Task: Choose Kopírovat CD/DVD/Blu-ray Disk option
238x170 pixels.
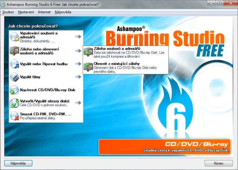Action: tap(46, 90)
